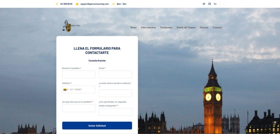Screen dimensions: 280x134
Task: Focus the Email input field
Action: [x=115, y=74]
